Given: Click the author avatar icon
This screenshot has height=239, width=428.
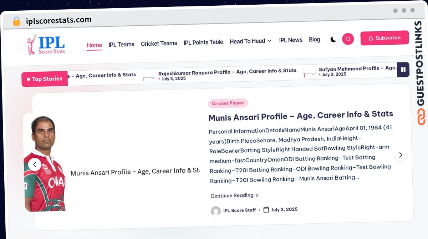Looking at the screenshot, I should (x=216, y=211).
